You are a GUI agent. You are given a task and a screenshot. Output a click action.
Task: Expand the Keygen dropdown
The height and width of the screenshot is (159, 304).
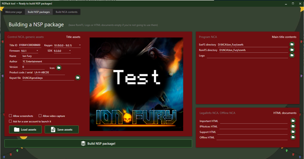(x=67, y=45)
